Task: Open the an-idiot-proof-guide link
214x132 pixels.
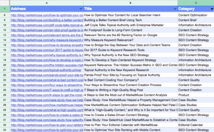Action: [47, 30]
